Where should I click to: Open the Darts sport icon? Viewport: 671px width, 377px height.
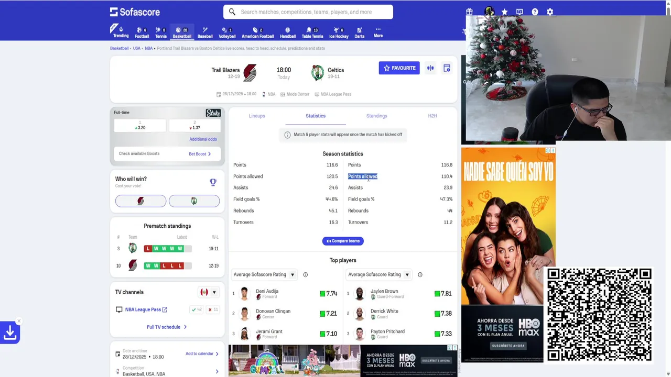click(x=359, y=32)
